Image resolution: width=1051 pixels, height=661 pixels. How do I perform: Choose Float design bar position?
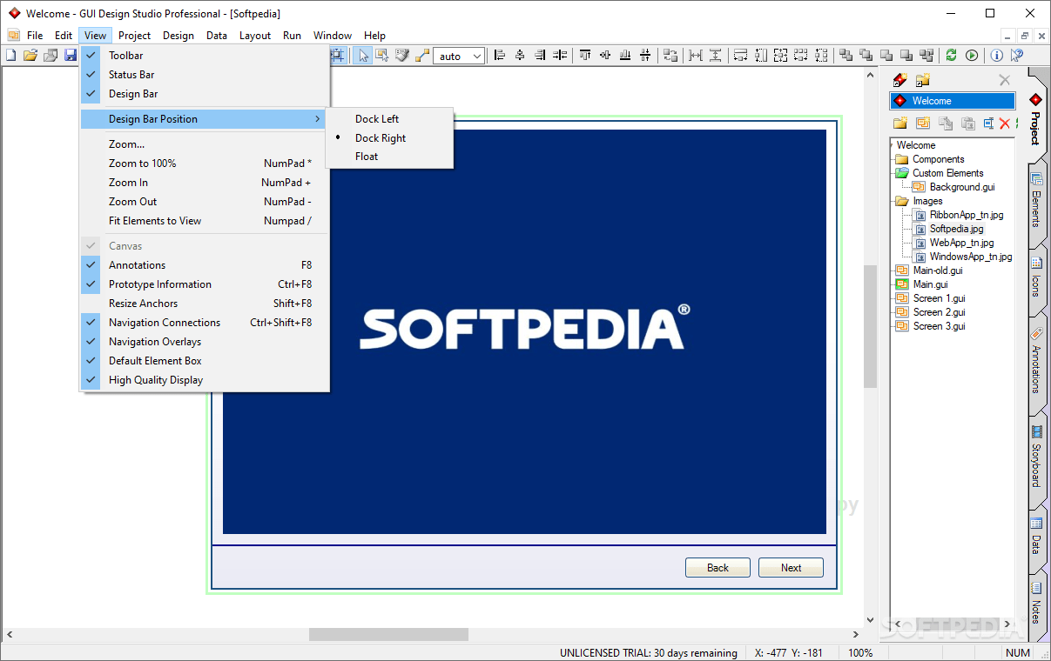coord(389,157)
